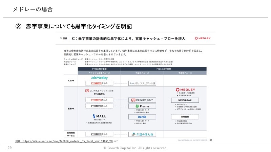Click the CLINICS カルテ box
The width and height of the screenshot is (271, 152).
142,100
